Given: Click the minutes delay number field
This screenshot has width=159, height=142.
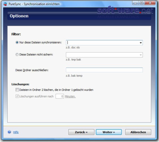Looking at the screenshot, I should point(60,96).
